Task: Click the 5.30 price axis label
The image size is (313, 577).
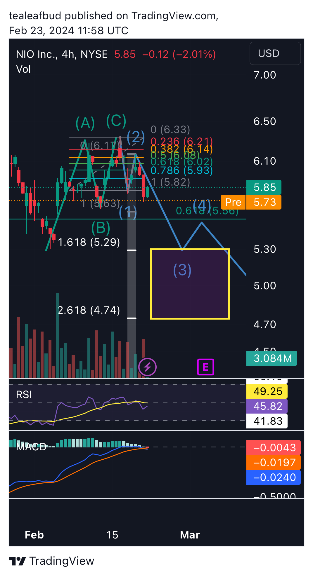Action: coord(265,249)
